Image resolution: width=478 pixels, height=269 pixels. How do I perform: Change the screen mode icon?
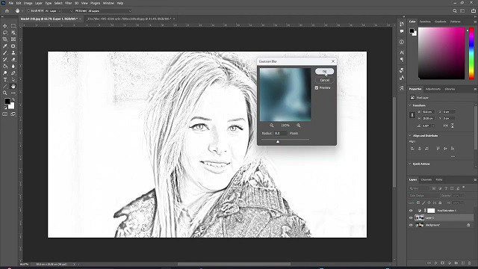click(x=13, y=114)
